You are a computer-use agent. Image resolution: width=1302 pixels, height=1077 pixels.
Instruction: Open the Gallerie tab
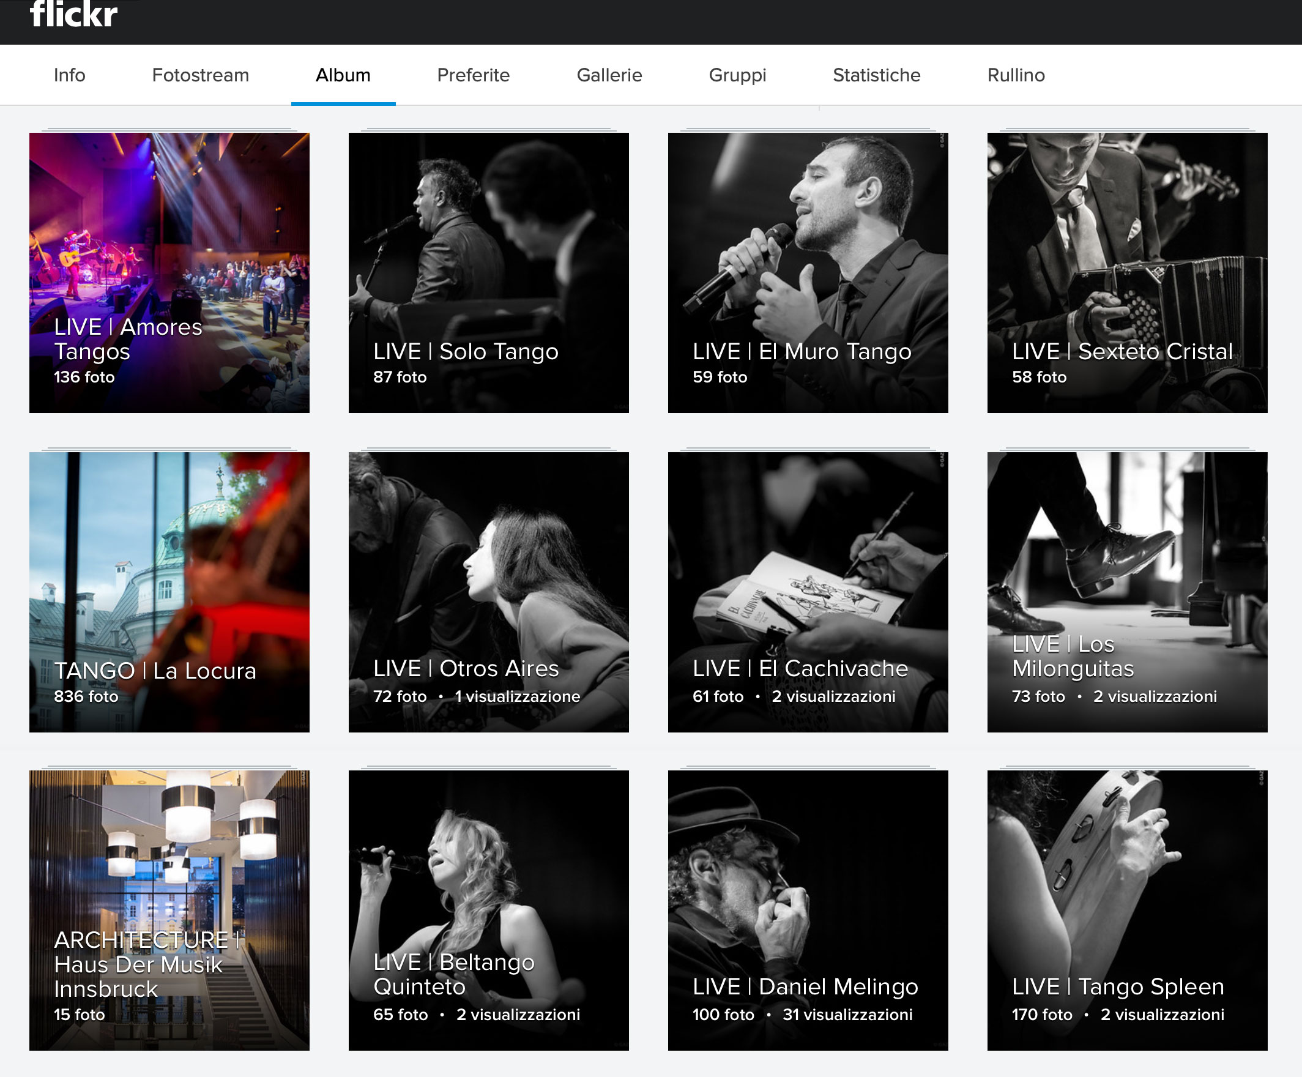[609, 75]
